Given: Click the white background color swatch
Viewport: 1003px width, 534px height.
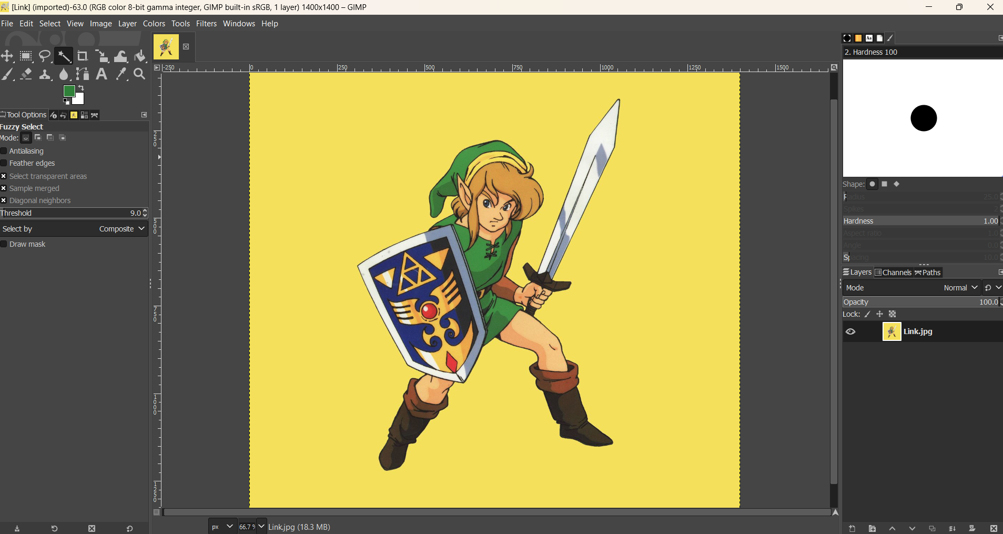Looking at the screenshot, I should click(80, 100).
